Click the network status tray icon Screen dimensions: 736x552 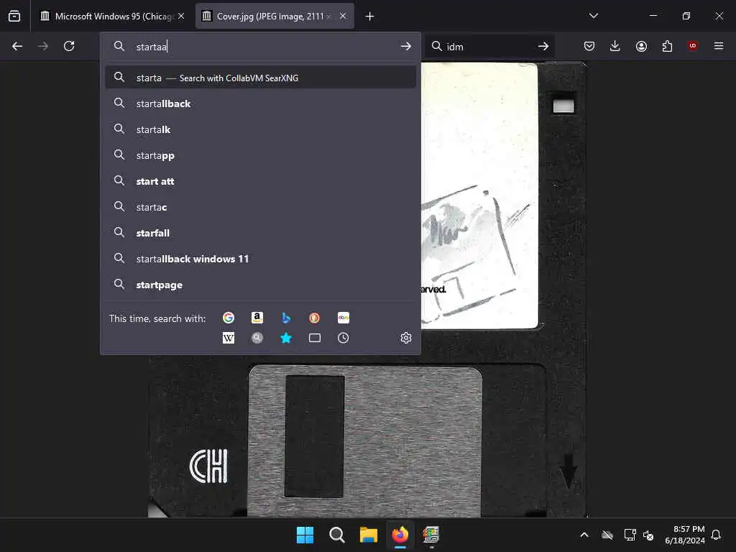pyautogui.click(x=630, y=535)
